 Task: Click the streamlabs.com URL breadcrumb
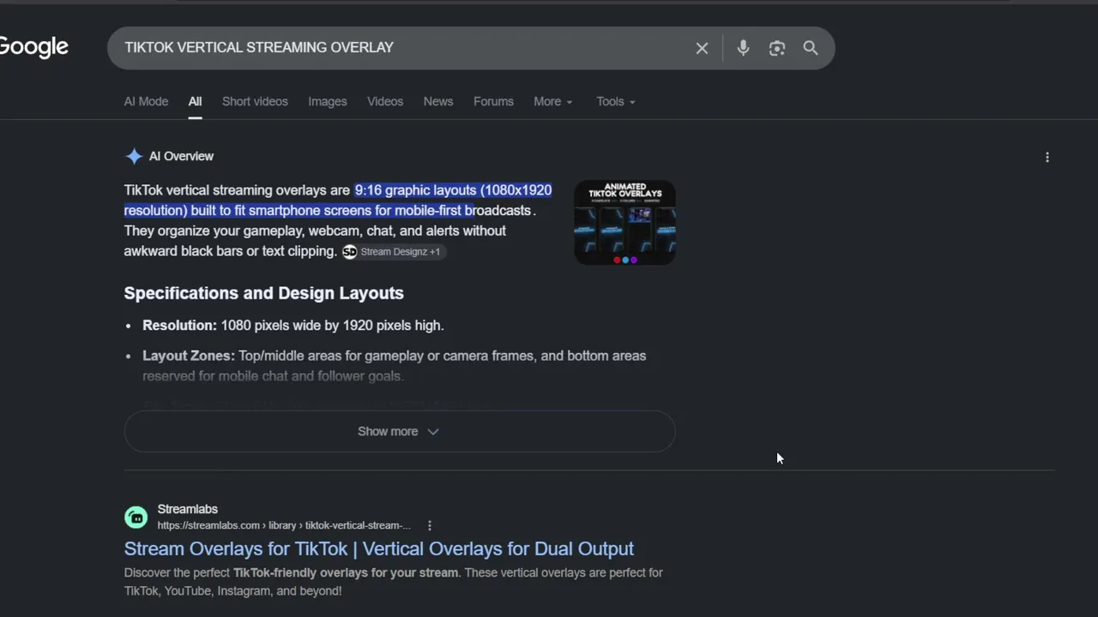pos(284,525)
